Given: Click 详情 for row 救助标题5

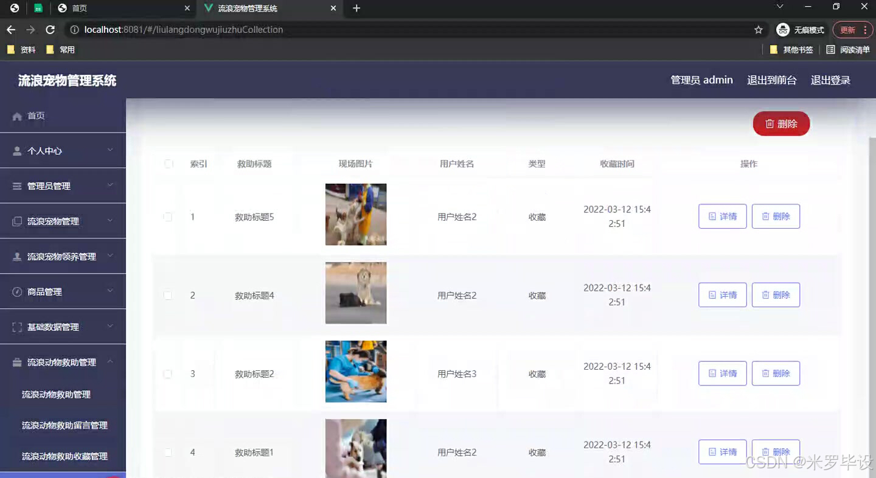Looking at the screenshot, I should pos(723,216).
